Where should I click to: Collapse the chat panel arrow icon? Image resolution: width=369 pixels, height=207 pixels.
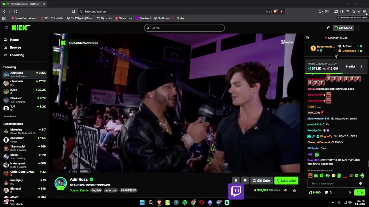click(307, 38)
